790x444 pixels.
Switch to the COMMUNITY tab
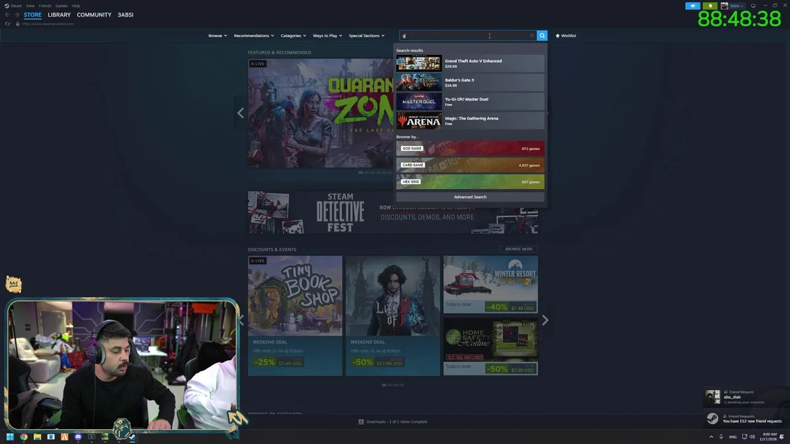point(94,15)
